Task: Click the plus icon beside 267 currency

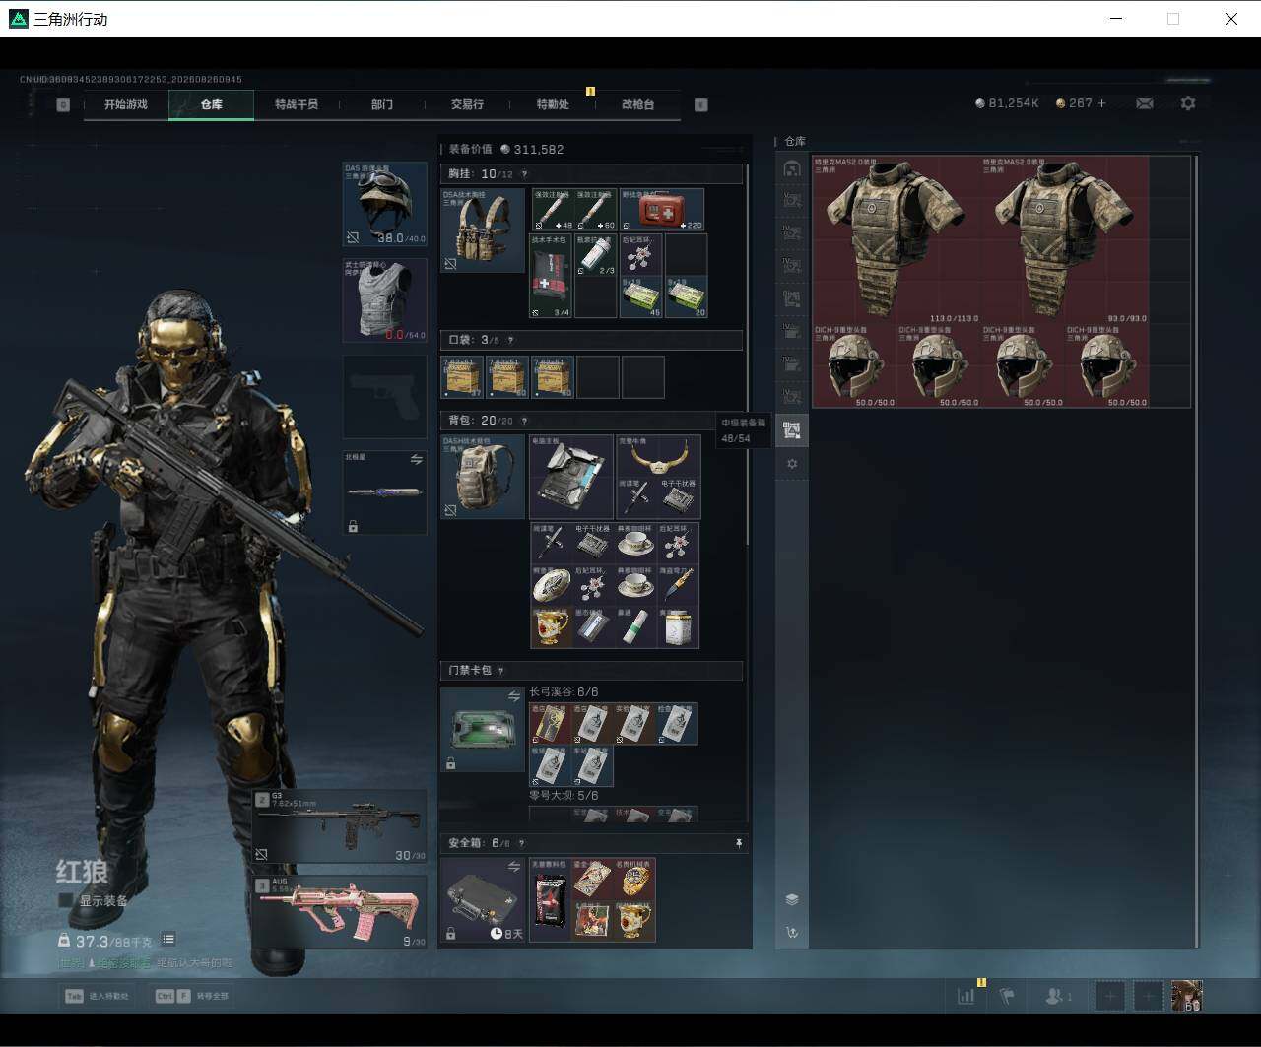Action: click(1101, 103)
